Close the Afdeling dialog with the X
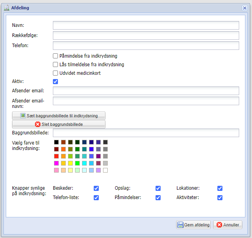This screenshot has height=238, width=252. (245, 8)
